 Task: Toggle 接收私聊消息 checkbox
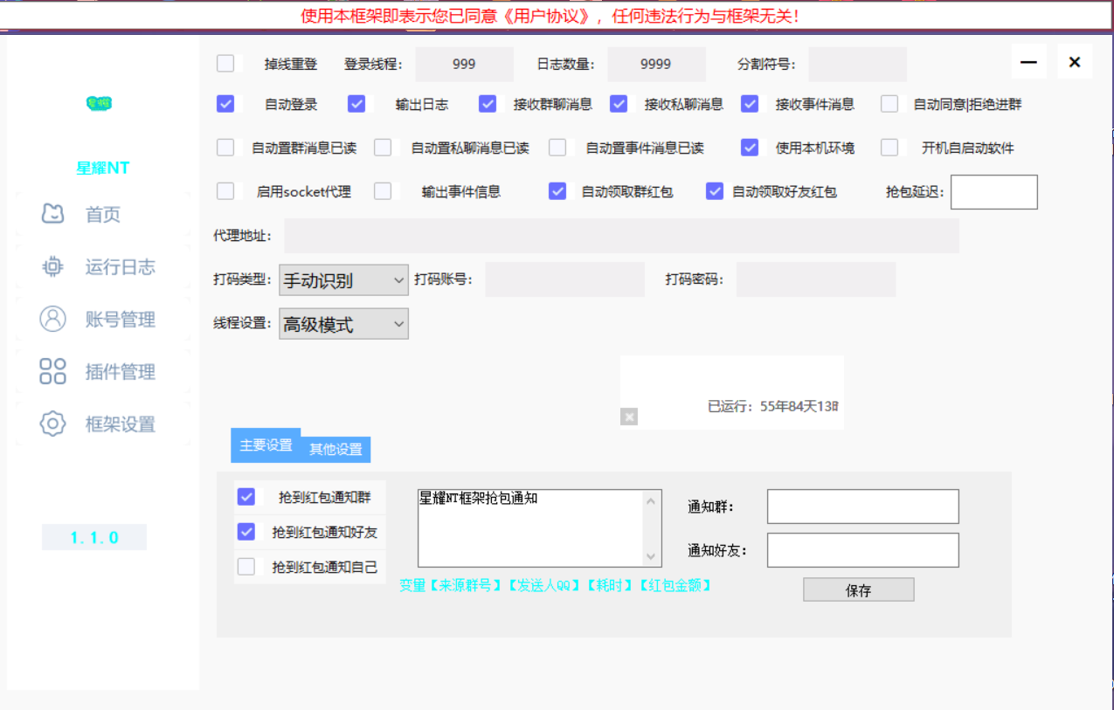(x=618, y=103)
